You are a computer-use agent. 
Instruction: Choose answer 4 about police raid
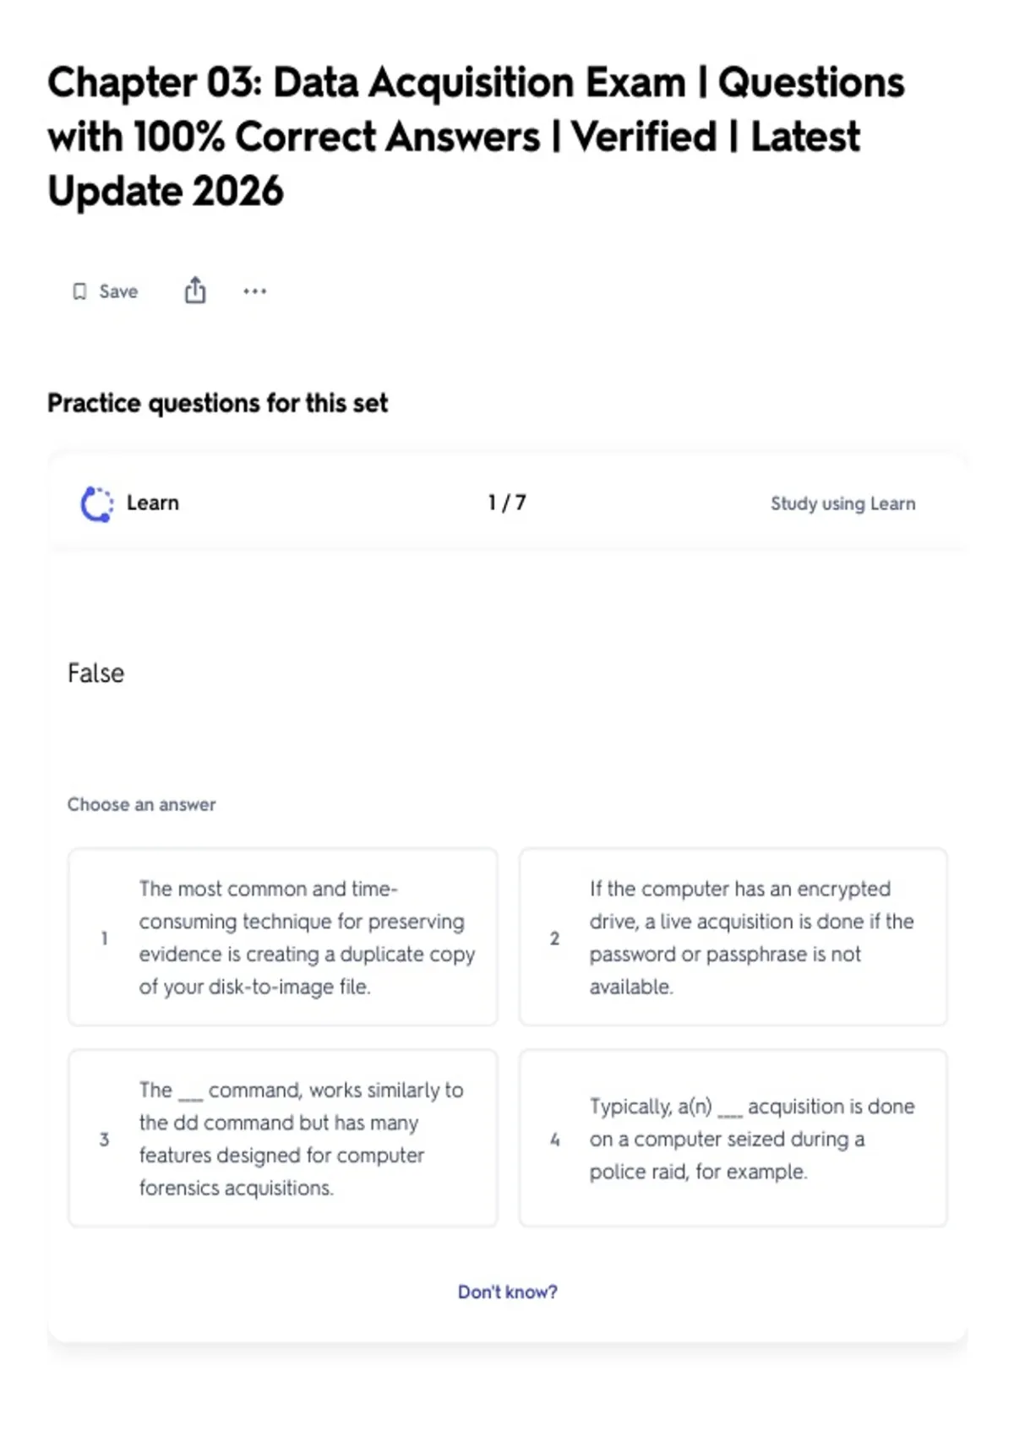(733, 1138)
